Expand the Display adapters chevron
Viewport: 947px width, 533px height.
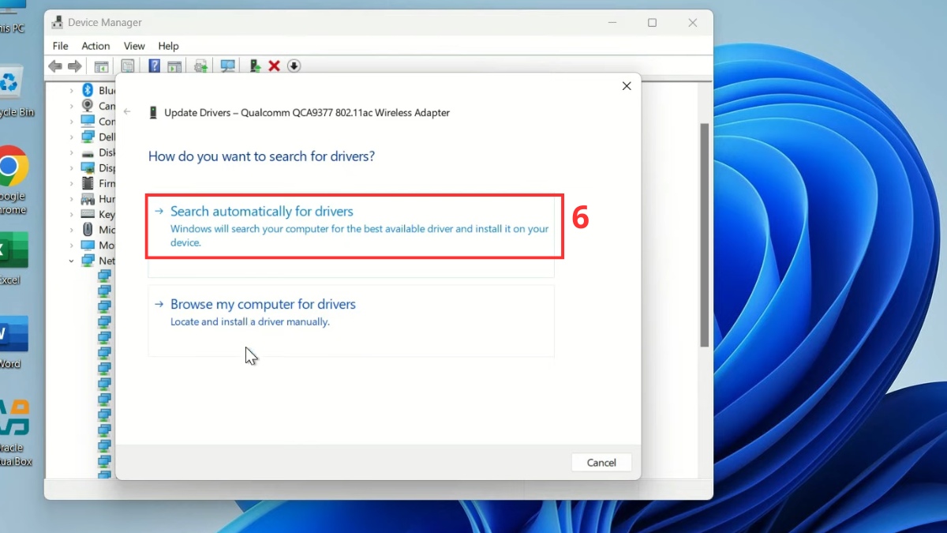pyautogui.click(x=71, y=168)
